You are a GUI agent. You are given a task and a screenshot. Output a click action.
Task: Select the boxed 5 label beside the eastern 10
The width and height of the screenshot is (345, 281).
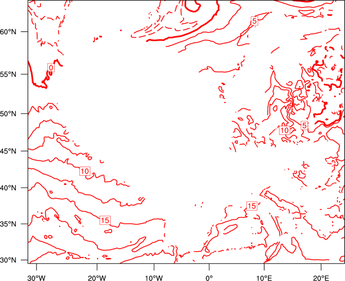point(304,125)
